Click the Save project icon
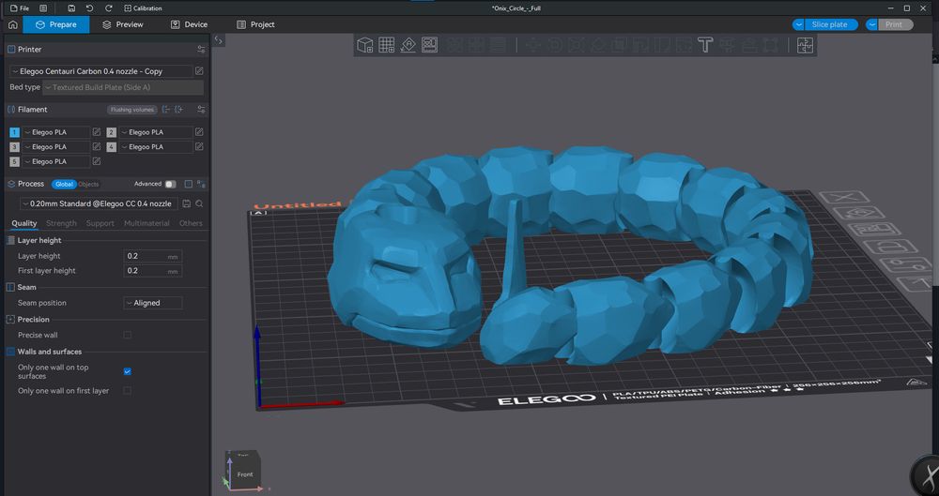Image resolution: width=939 pixels, height=496 pixels. point(71,8)
